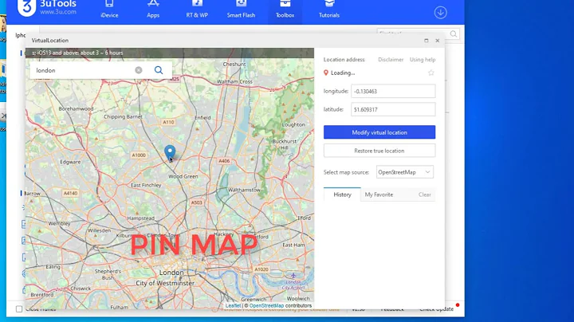This screenshot has width=574, height=322.
Task: Edit the latitude field
Action: [393, 109]
